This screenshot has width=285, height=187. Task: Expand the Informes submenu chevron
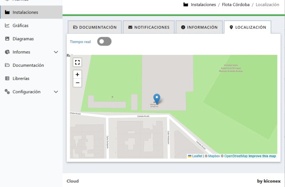pos(56,52)
